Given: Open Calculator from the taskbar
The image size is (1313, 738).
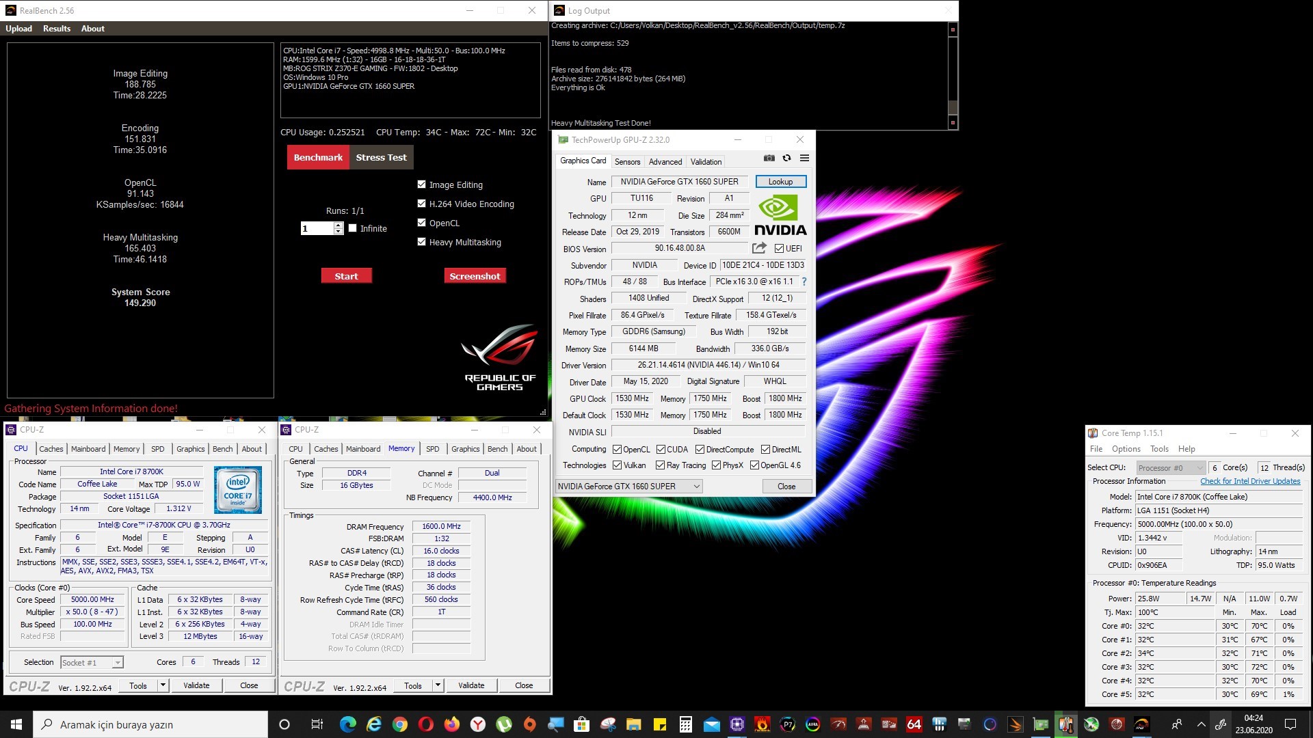Looking at the screenshot, I should pos(685,724).
